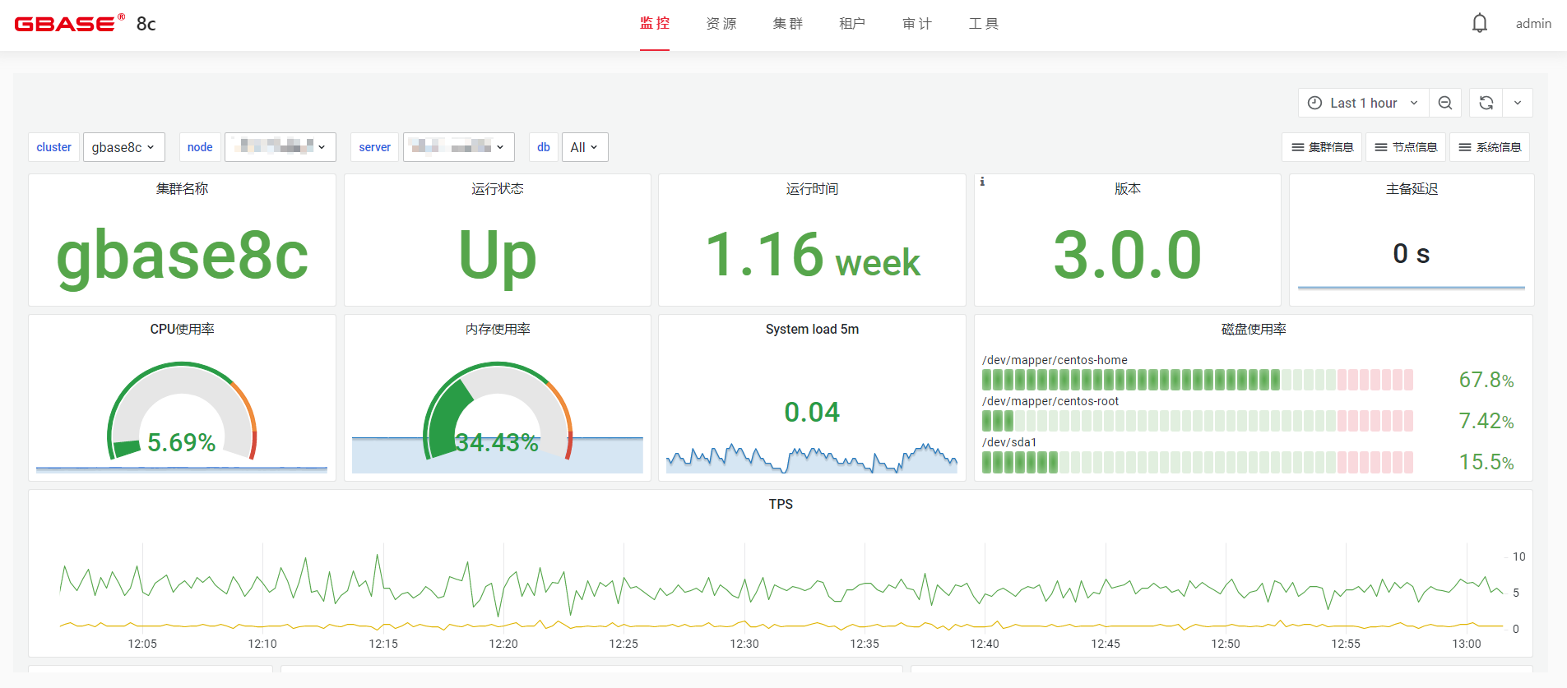Click the notification bell icon
Viewport: 1567px width, 688px height.
[1479, 23]
